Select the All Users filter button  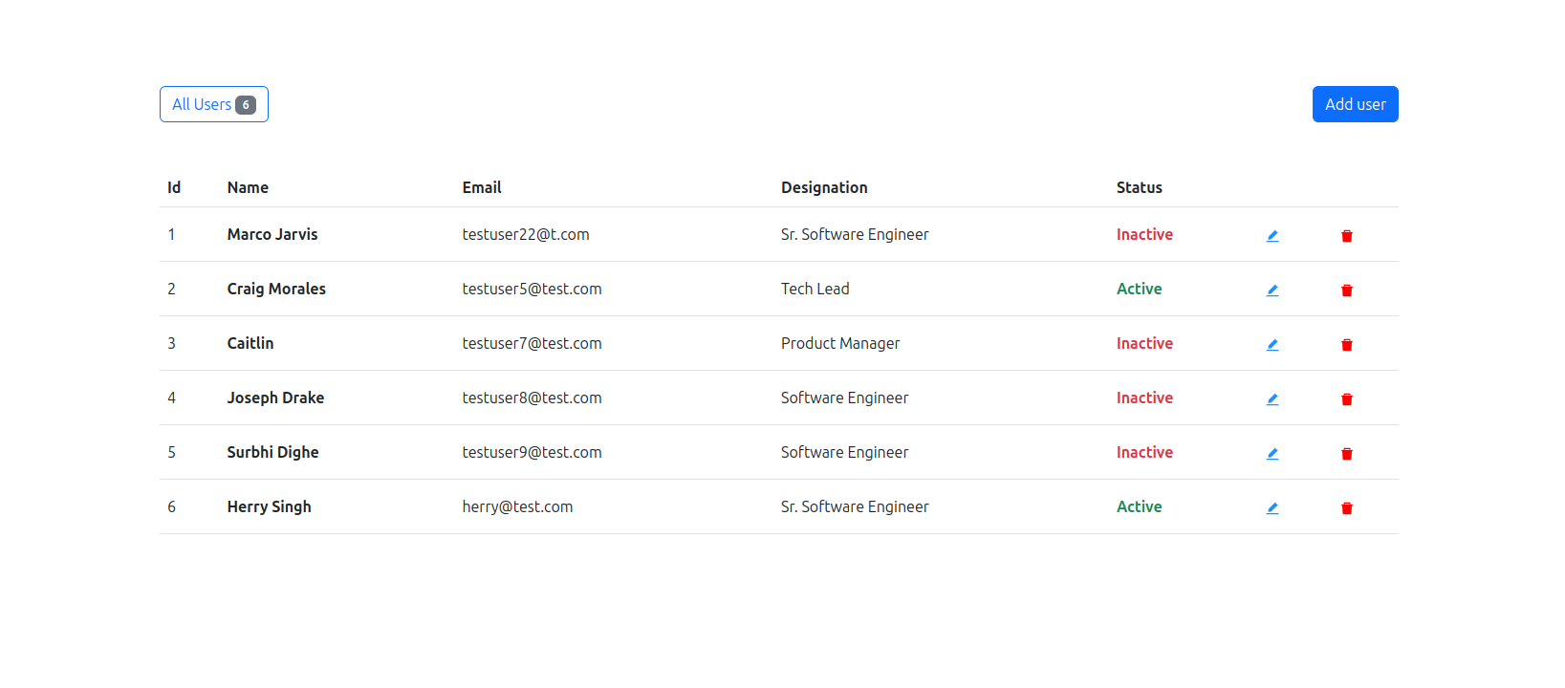click(213, 104)
